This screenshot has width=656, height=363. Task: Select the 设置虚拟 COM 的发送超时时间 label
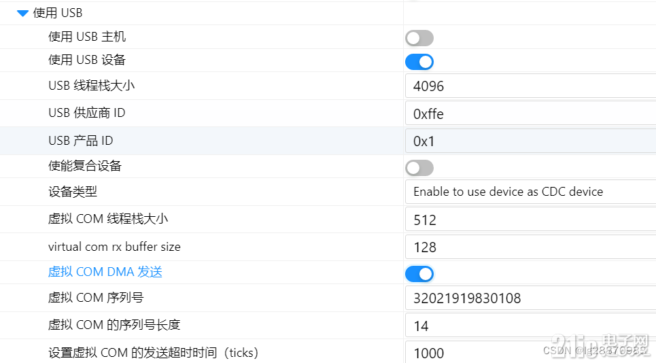tap(153, 353)
